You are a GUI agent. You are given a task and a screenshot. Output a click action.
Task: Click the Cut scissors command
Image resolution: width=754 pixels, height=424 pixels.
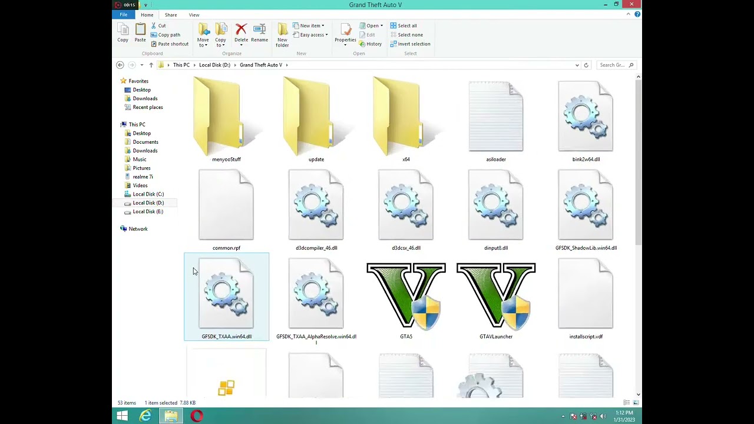pyautogui.click(x=158, y=26)
